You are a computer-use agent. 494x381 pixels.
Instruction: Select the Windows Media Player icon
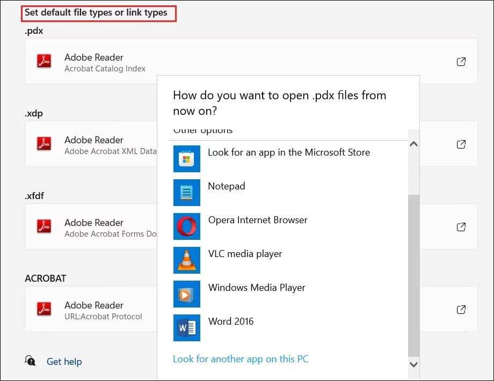click(x=186, y=294)
